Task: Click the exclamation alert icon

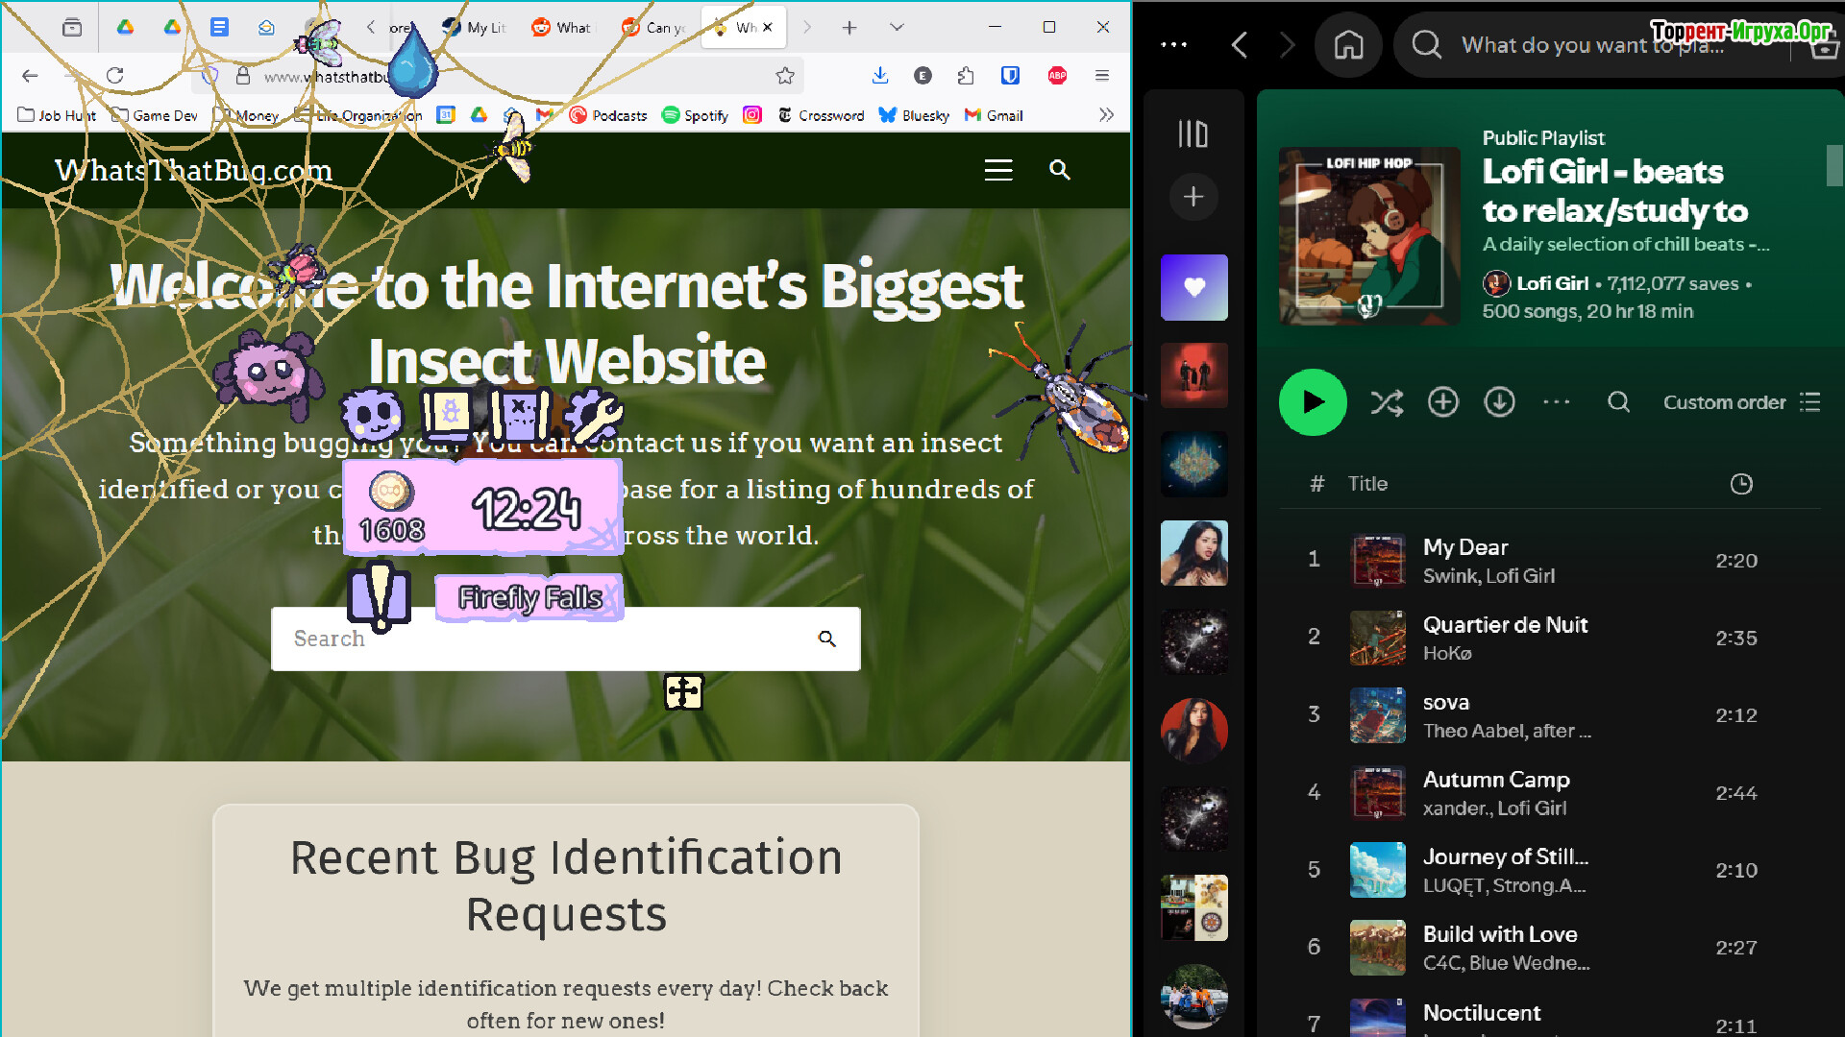Action: click(x=380, y=596)
